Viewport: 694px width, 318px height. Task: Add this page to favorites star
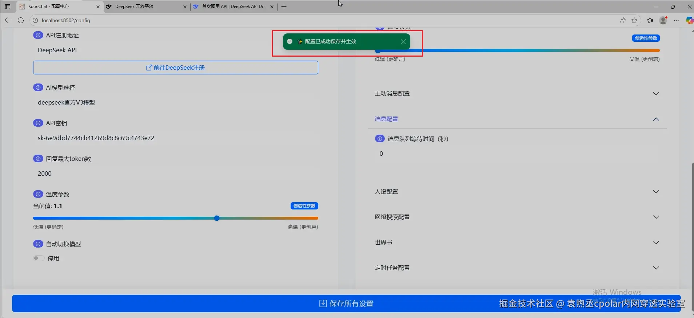point(634,20)
